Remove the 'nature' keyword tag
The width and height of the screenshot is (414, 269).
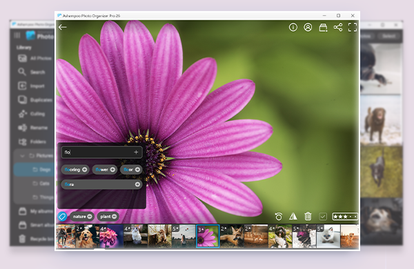[x=90, y=217]
